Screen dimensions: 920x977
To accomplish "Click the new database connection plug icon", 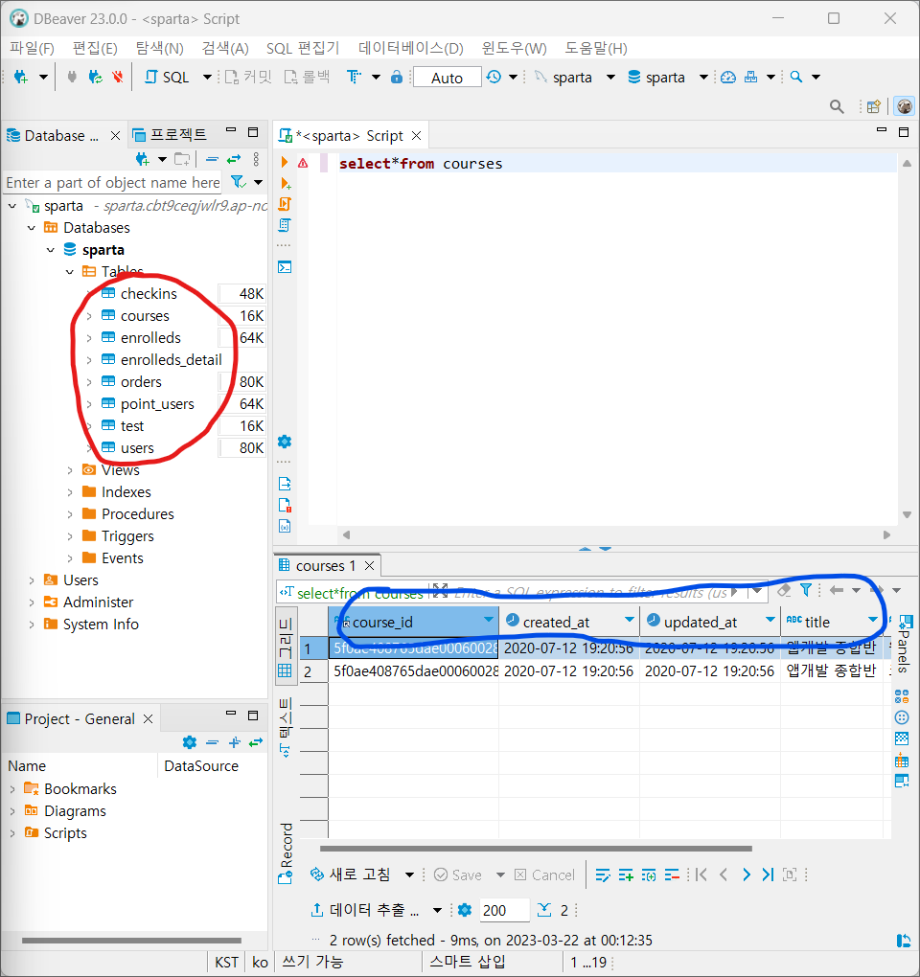I will tap(20, 77).
